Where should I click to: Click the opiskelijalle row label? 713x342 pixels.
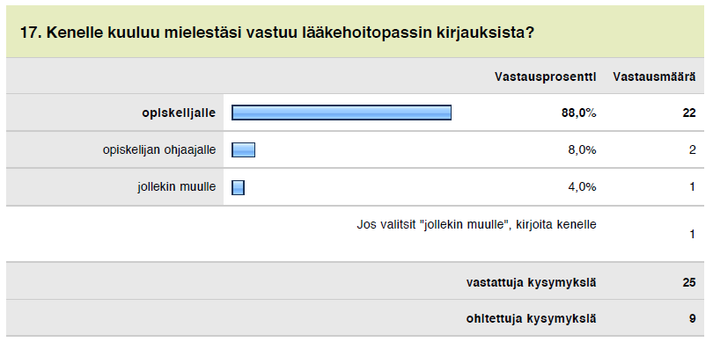click(x=179, y=113)
